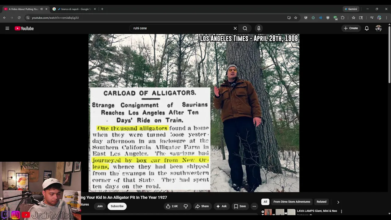
Task: Open the Chrome three-dot menu
Action: tap(386, 18)
